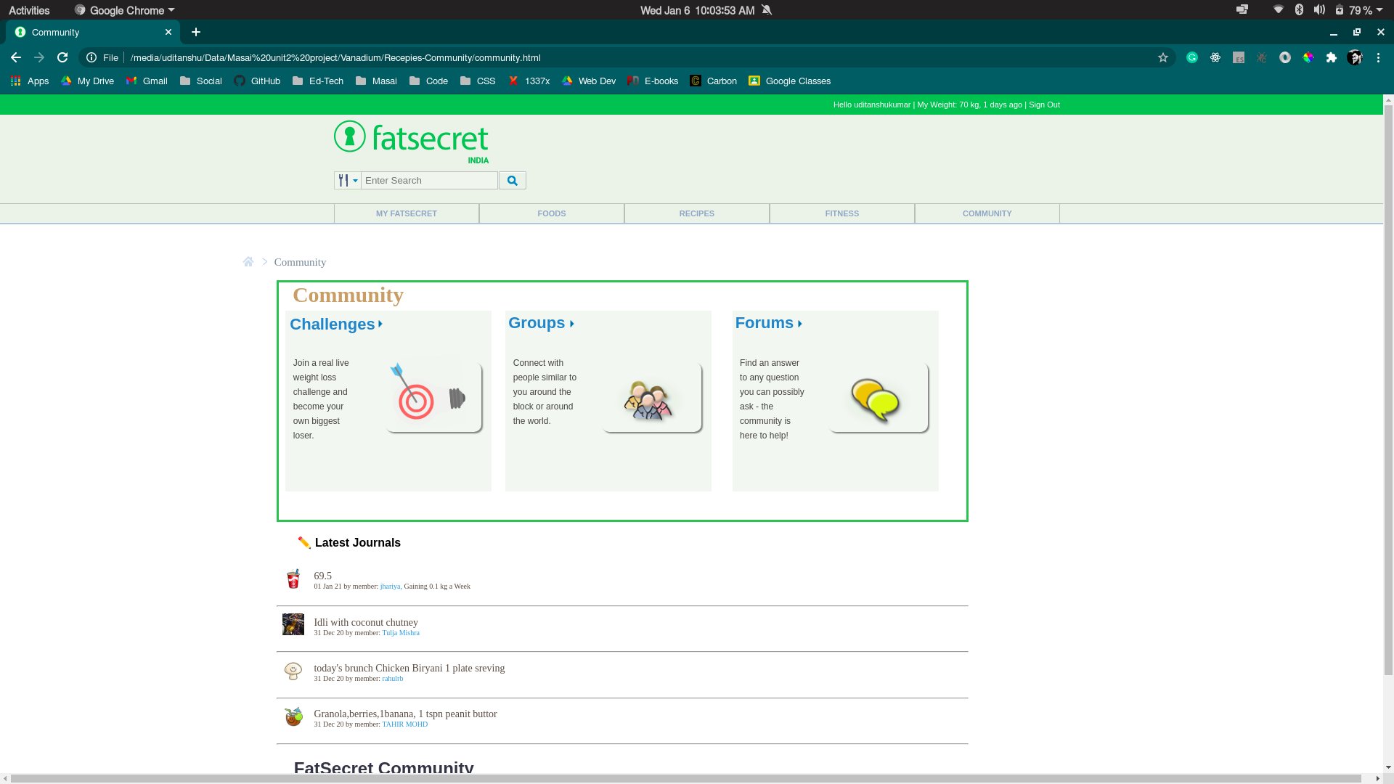Click the Sign Out link
Screen dimensions: 1394x784
(x=1045, y=105)
